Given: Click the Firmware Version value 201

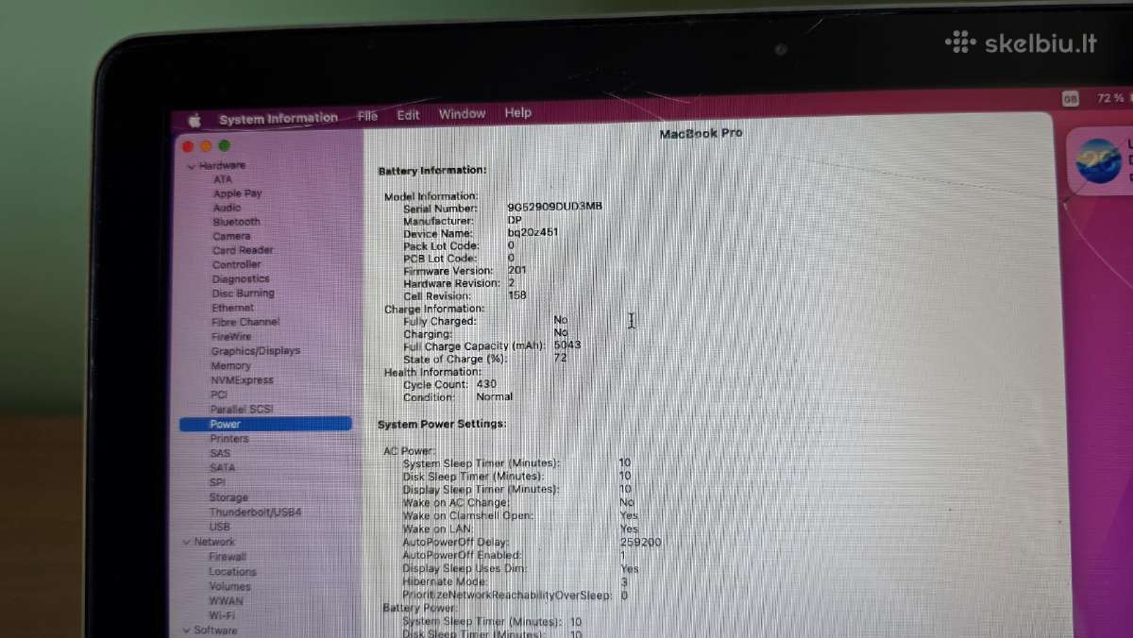Looking at the screenshot, I should tap(516, 270).
